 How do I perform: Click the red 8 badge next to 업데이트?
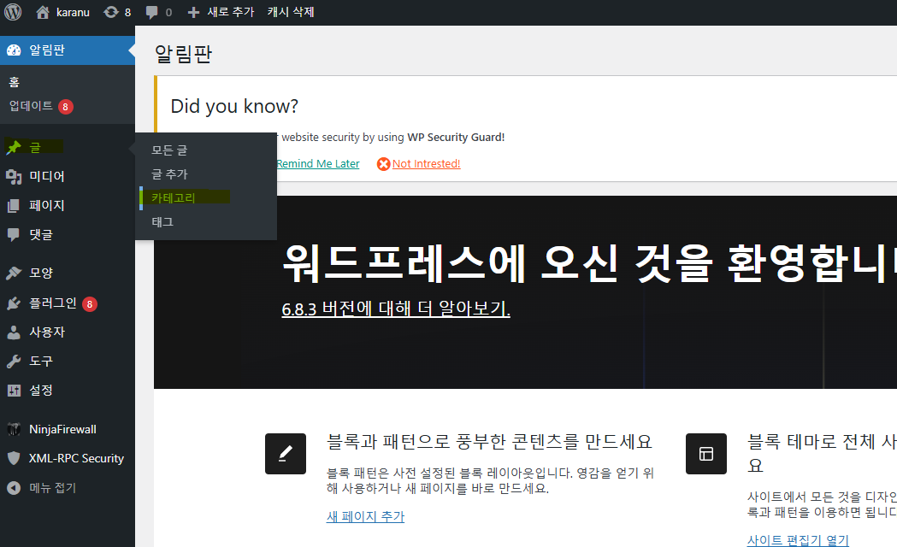[66, 107]
